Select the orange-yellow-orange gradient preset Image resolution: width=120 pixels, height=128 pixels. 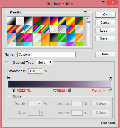click(x=70, y=21)
